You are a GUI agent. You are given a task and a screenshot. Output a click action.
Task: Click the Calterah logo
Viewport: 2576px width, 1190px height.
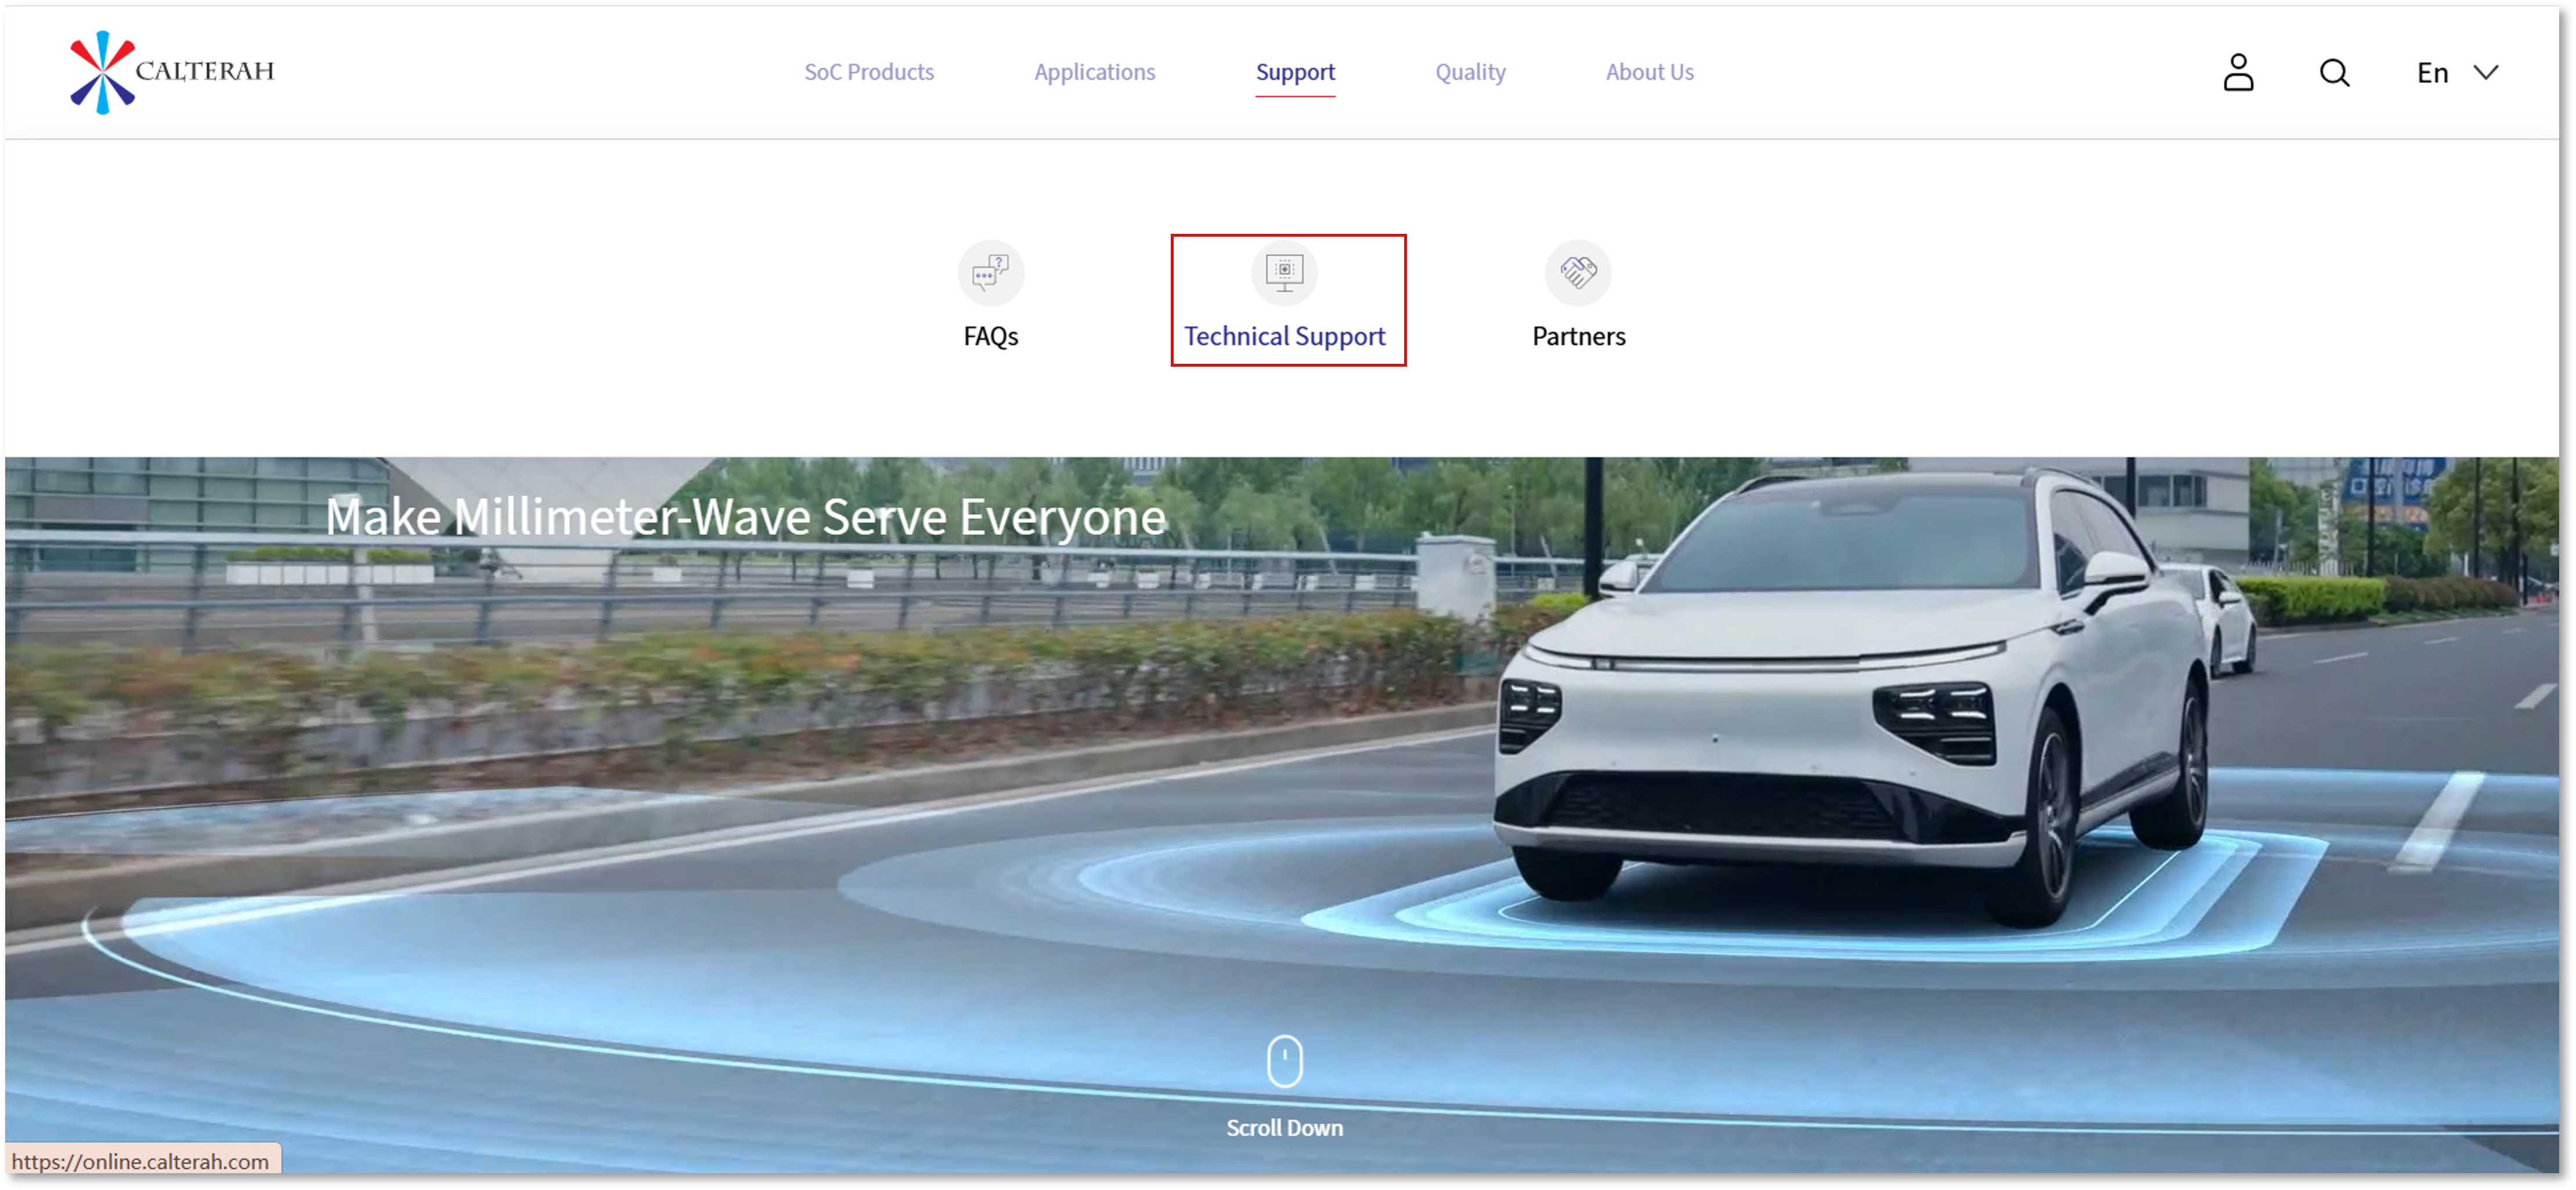tap(172, 72)
